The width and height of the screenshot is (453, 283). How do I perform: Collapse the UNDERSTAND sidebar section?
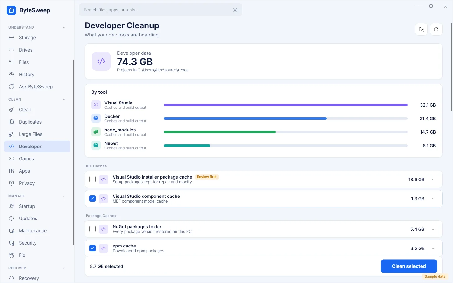(x=64, y=27)
